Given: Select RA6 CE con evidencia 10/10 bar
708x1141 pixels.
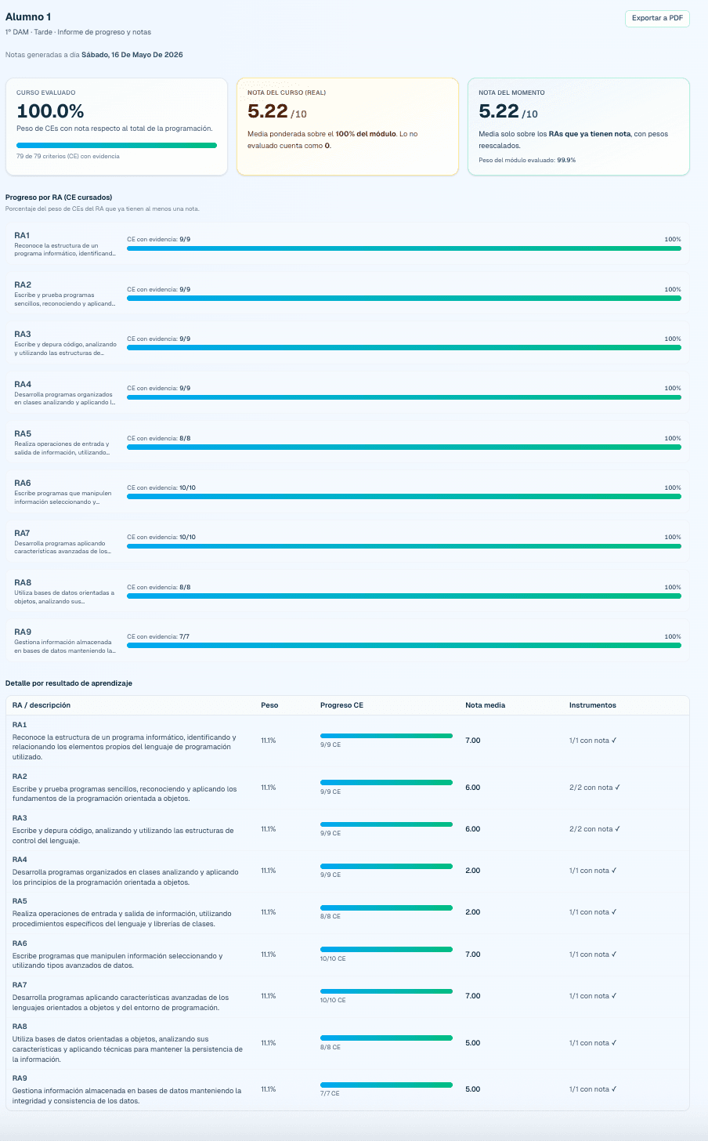Looking at the screenshot, I should (404, 497).
